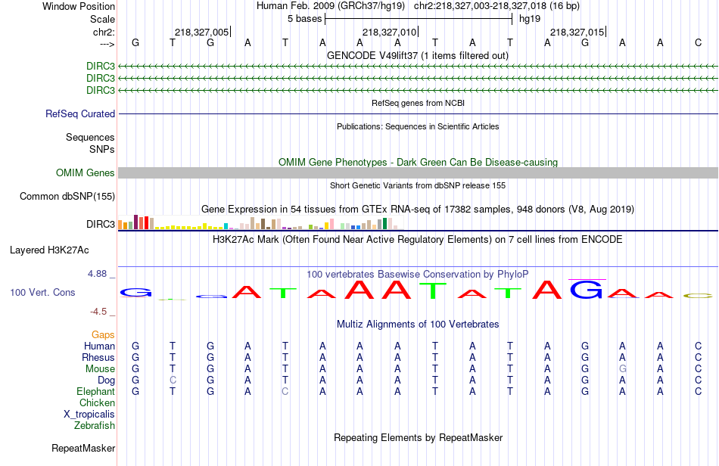Image resolution: width=719 pixels, height=466 pixels.
Task: Click the Elephant alignment row label
Action: (96, 391)
